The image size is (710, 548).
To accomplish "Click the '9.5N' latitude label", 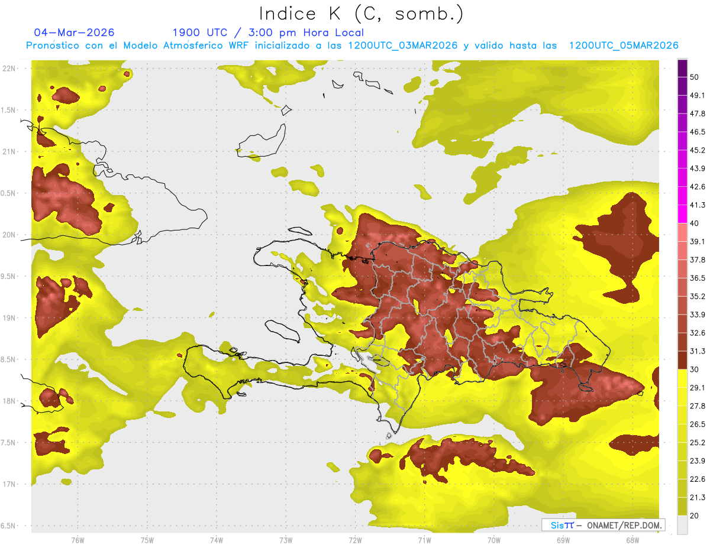I will point(9,276).
